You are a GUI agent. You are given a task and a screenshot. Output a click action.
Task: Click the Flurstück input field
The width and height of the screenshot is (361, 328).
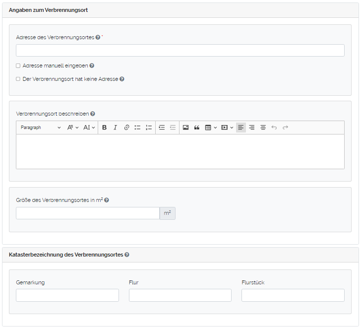(x=293, y=295)
